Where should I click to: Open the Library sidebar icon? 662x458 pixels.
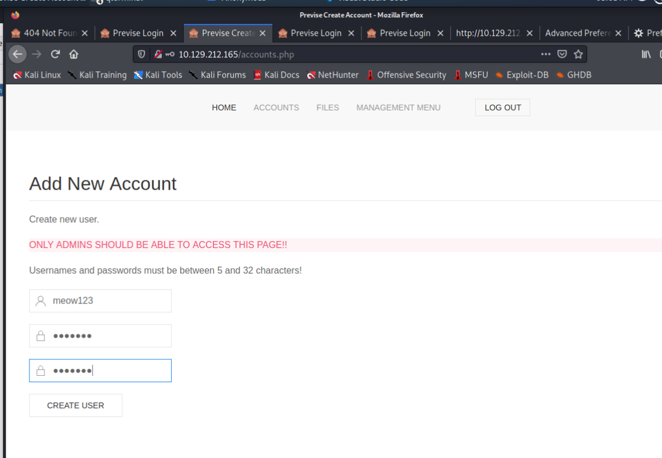tap(646, 54)
